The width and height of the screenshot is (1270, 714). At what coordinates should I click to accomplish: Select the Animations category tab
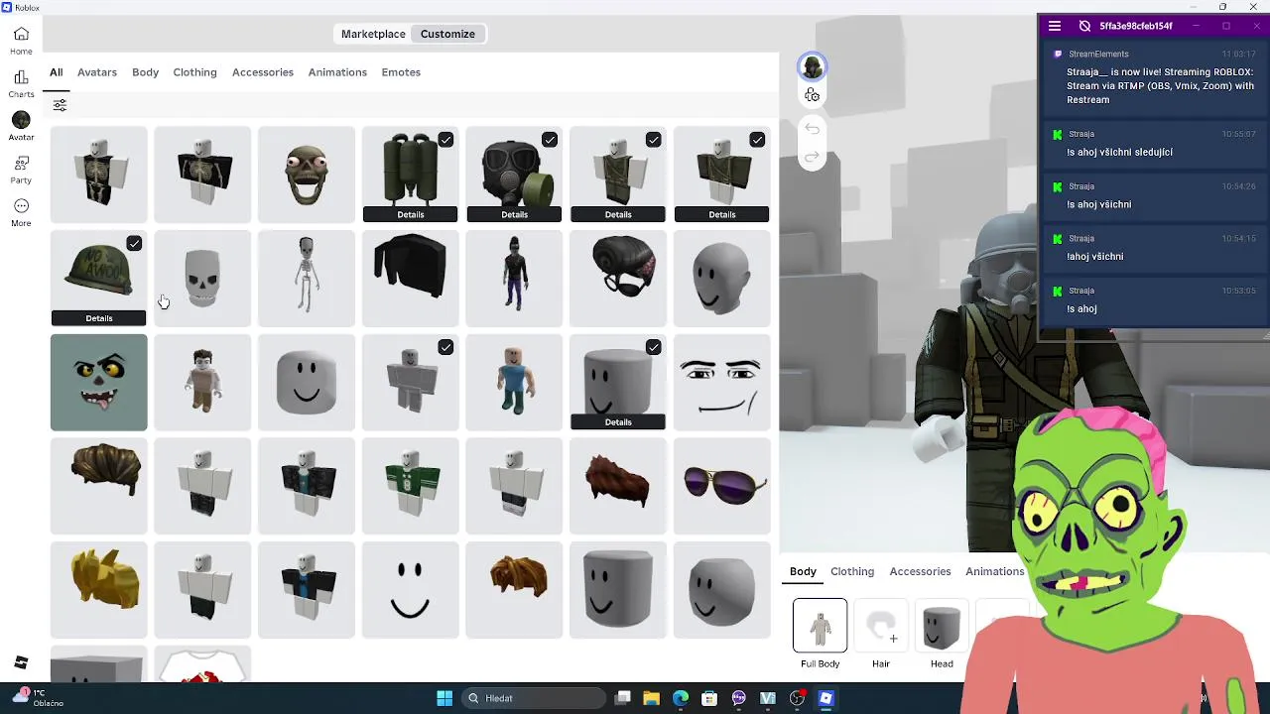click(x=337, y=72)
